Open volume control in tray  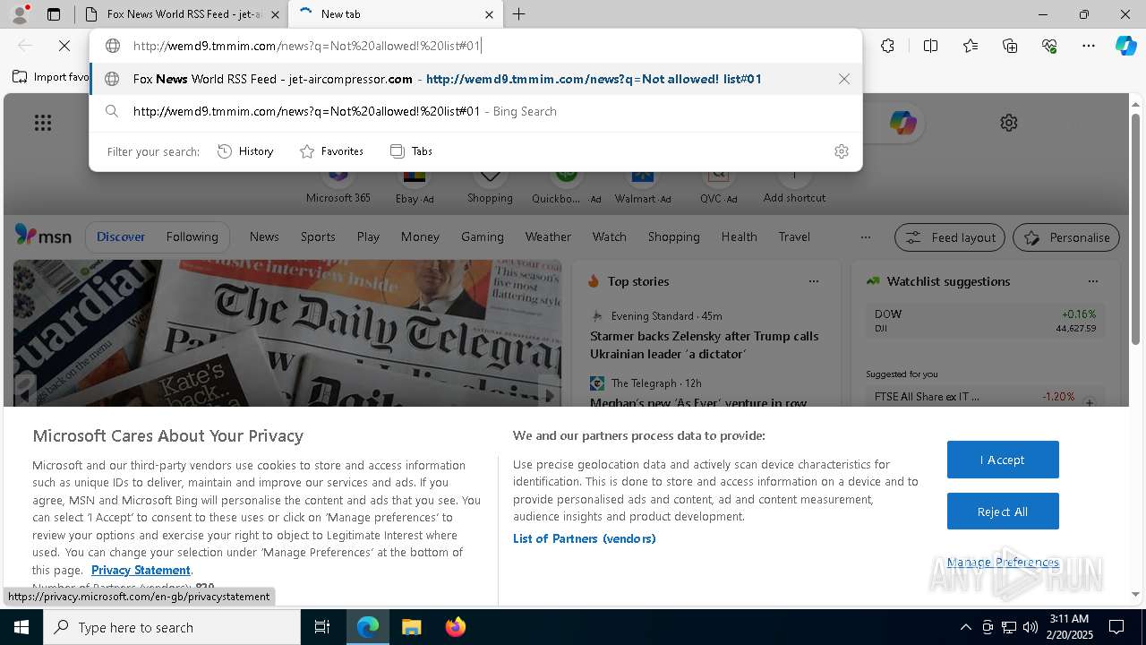pos(1031,627)
